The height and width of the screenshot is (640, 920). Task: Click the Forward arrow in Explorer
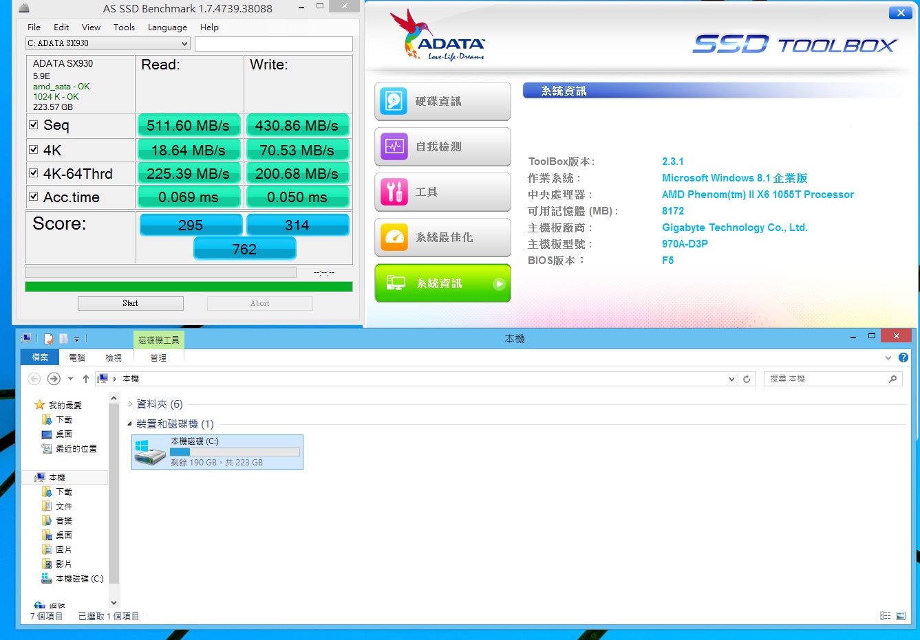tap(54, 379)
